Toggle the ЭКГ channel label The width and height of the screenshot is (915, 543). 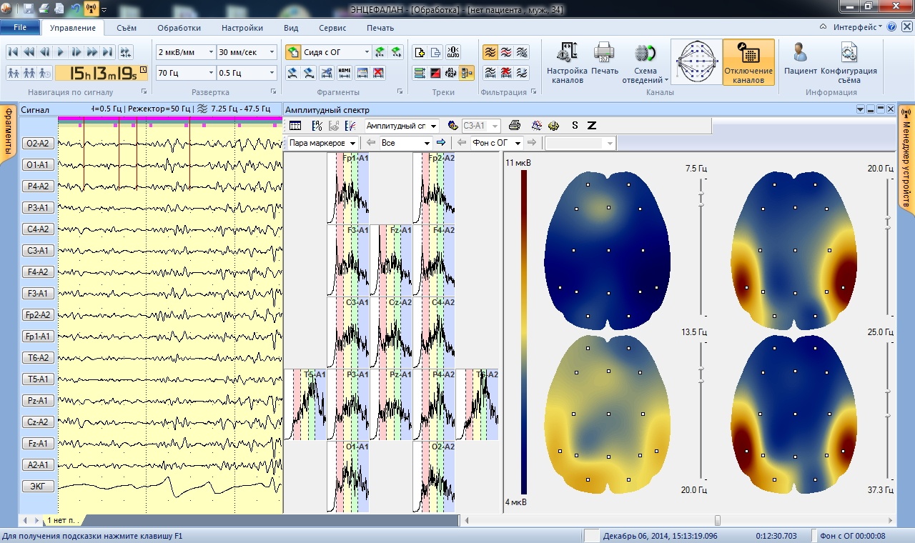pos(37,487)
